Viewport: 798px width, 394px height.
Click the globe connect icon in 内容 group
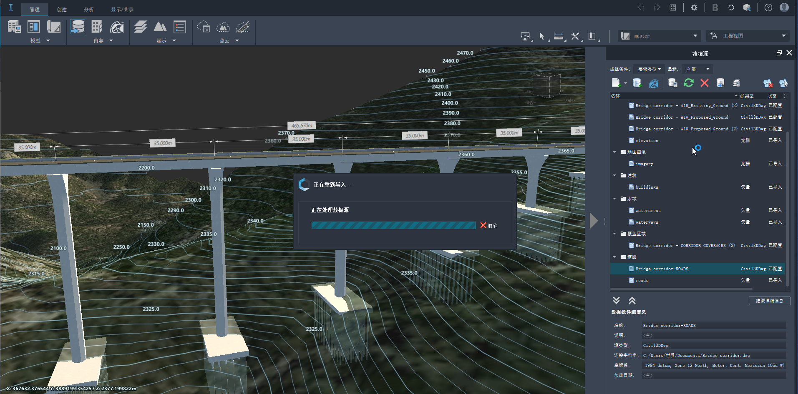pyautogui.click(x=117, y=27)
